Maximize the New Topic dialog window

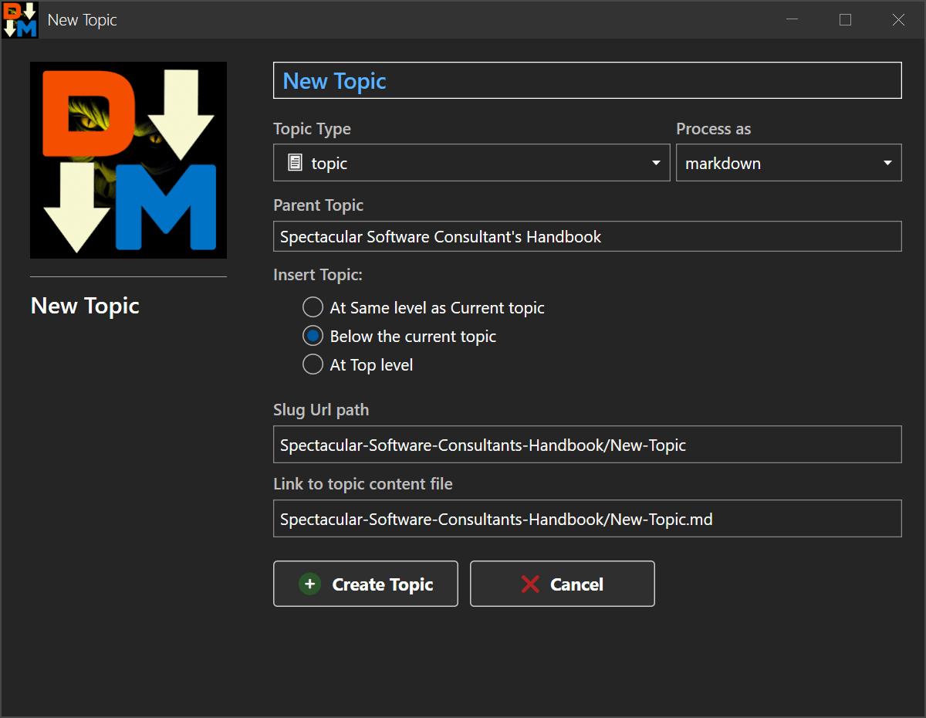pyautogui.click(x=845, y=20)
